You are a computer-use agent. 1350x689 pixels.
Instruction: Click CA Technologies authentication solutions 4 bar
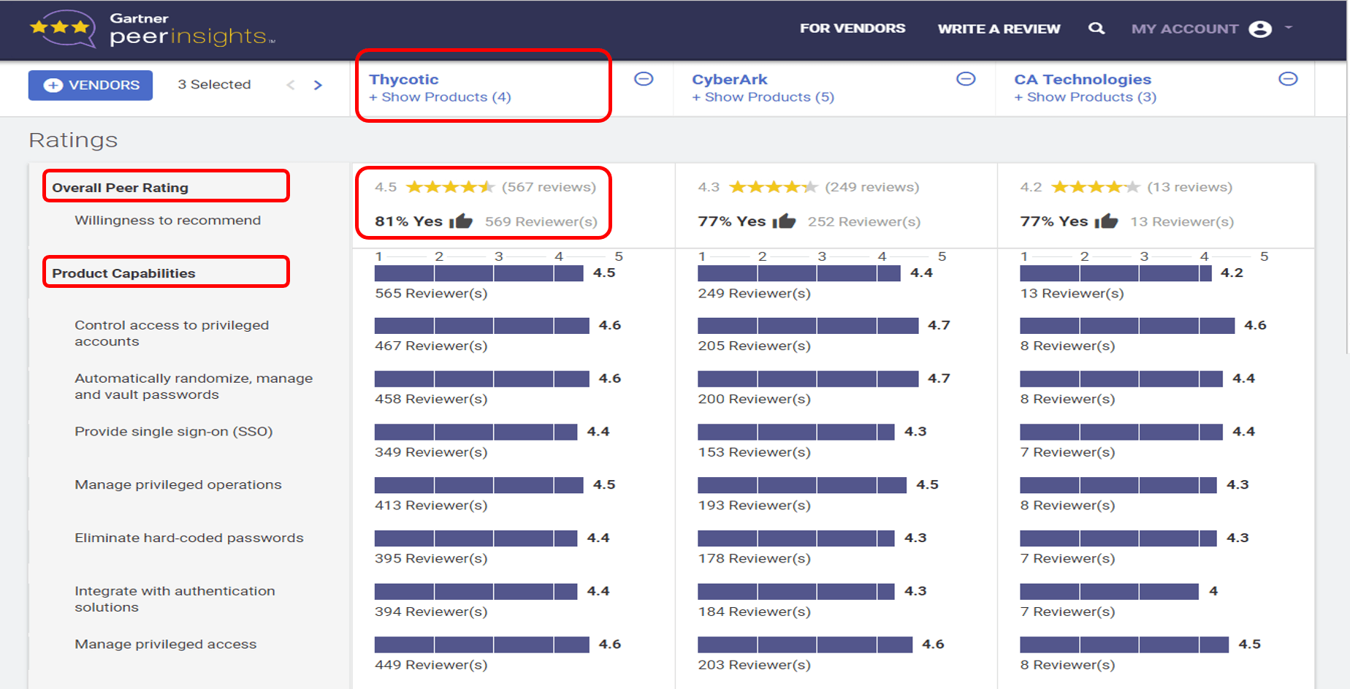tap(1109, 591)
